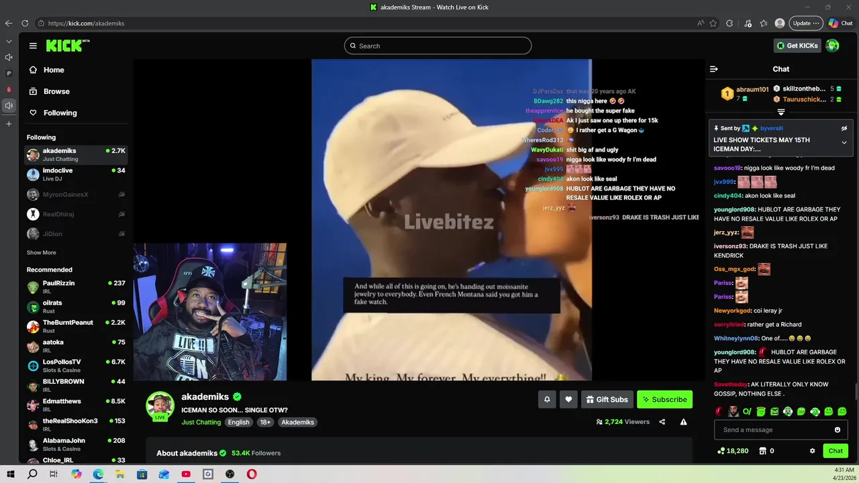Viewport: 859px width, 483px height.
Task: Click the chat panel scrollbar
Action: pyautogui.click(x=856, y=390)
